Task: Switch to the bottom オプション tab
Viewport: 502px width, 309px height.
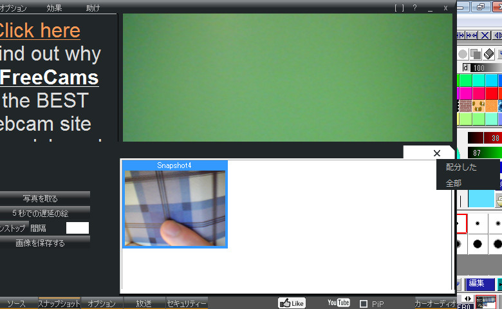Action: (x=102, y=303)
